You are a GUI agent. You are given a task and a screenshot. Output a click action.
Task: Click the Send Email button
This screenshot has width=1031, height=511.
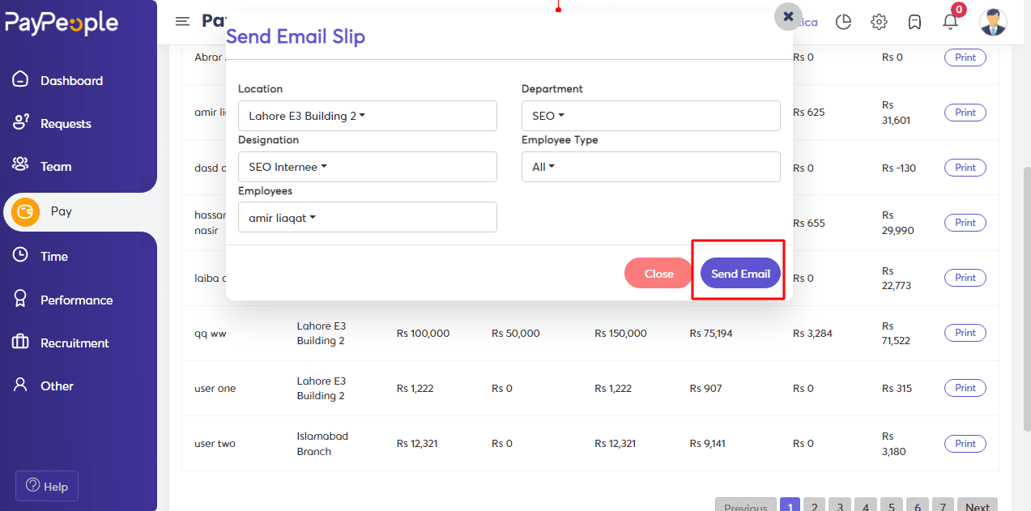click(740, 274)
